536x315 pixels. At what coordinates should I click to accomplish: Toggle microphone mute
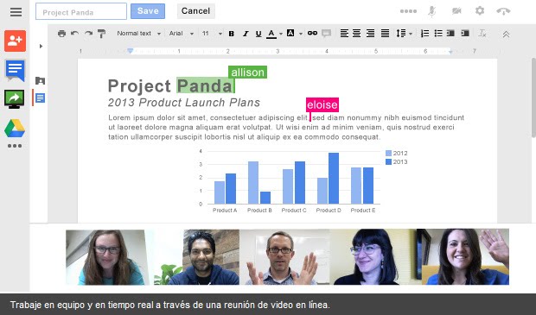(x=432, y=11)
